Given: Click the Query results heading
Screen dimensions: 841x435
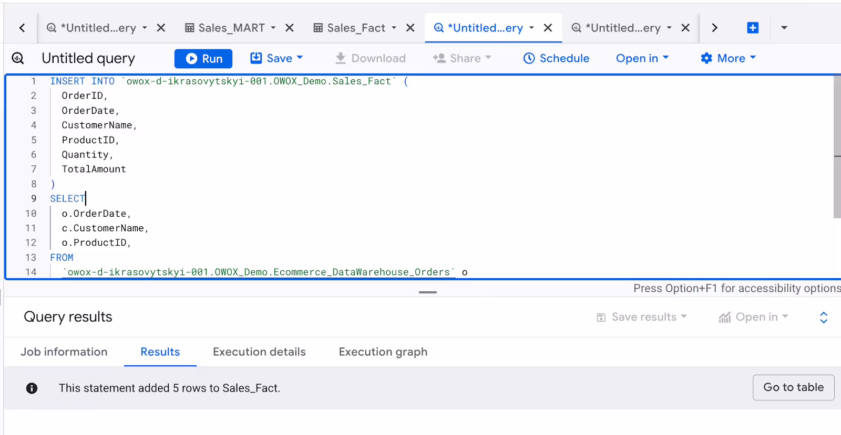Looking at the screenshot, I should [x=68, y=317].
